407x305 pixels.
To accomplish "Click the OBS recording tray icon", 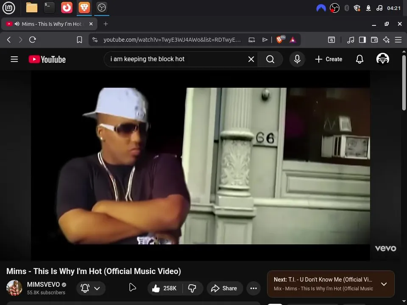I will (335, 8).
